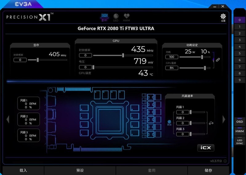Toggle the OSD button
The width and height of the screenshot is (246, 175).
[x=240, y=121]
